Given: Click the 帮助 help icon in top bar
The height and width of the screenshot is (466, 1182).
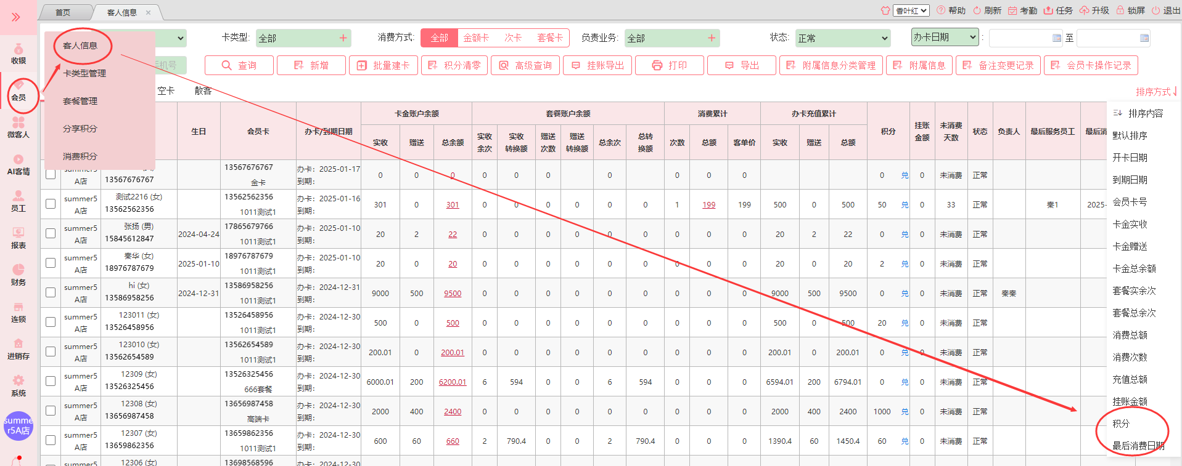Looking at the screenshot, I should [941, 10].
